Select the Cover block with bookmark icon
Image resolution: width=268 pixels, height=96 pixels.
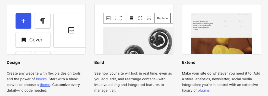pyautogui.click(x=33, y=40)
